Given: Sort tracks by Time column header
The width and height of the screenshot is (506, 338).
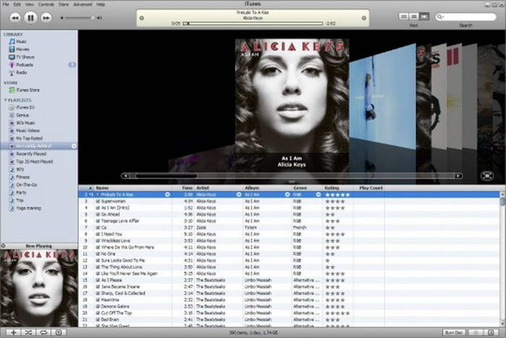Looking at the screenshot, I should pyautogui.click(x=184, y=188).
